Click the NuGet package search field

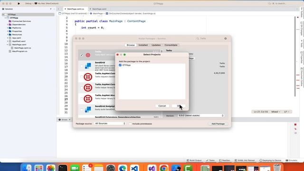point(209,38)
